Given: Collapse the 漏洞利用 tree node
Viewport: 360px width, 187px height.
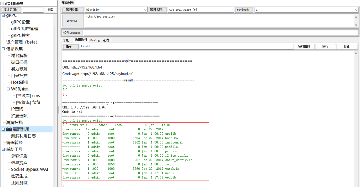Looking at the screenshot, I should [x=3, y=129].
